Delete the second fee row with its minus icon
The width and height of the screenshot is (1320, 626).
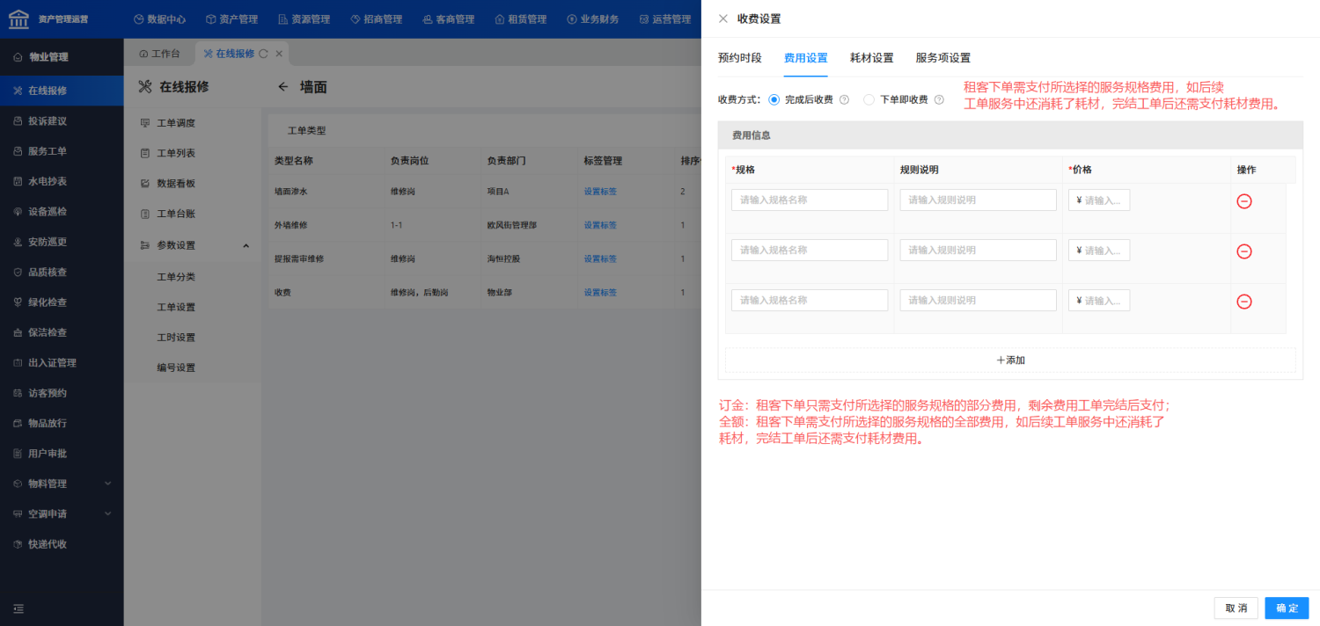tap(1244, 251)
